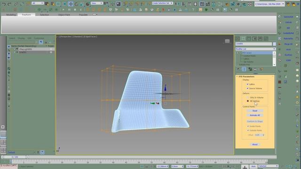Choose the Rectangular Selection Region icon

click(58, 4)
